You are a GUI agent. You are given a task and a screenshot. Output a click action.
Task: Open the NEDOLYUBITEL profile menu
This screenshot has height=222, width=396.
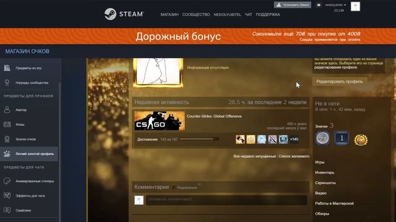[227, 15]
